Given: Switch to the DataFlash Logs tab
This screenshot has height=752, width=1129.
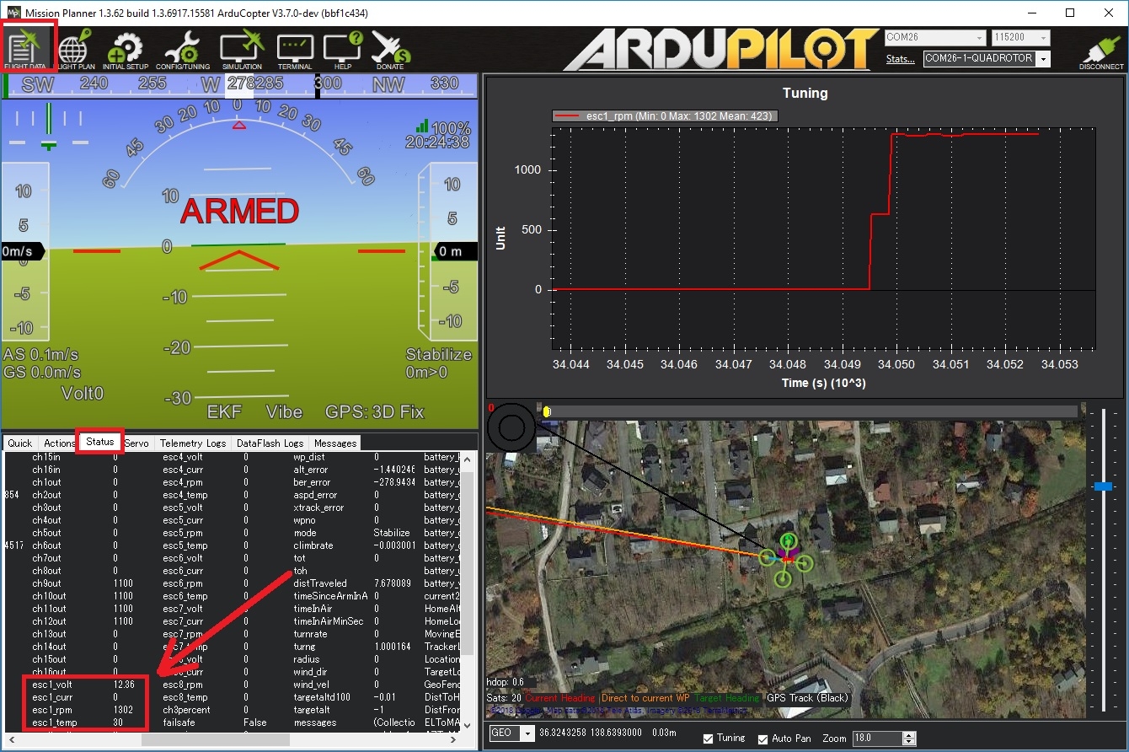Looking at the screenshot, I should click(x=270, y=443).
